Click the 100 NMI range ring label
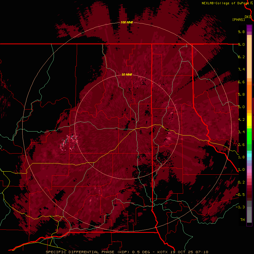254x254 pixels. 127,22
